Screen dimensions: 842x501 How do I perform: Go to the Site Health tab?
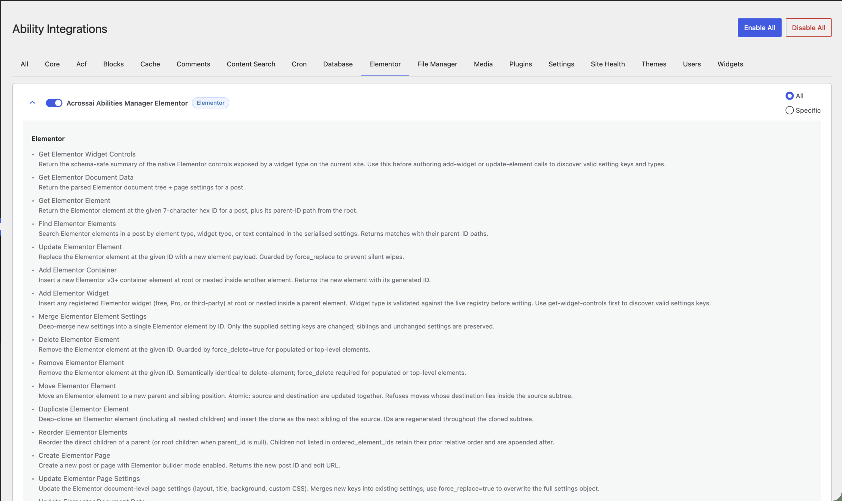[607, 64]
